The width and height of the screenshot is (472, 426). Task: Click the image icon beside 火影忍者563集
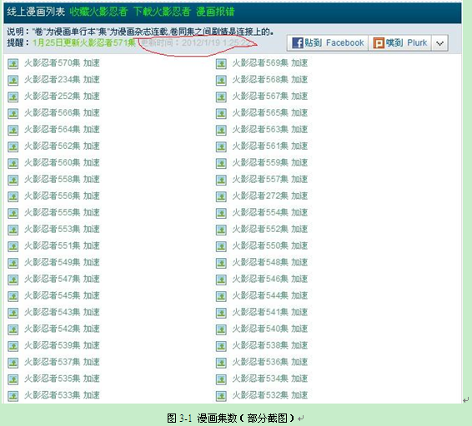pos(221,130)
